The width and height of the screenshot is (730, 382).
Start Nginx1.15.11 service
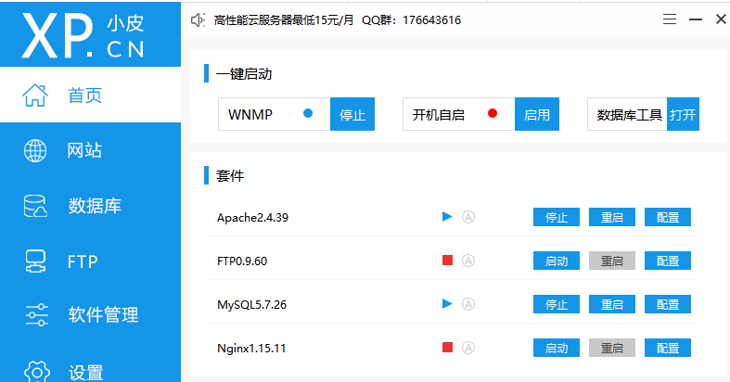click(557, 348)
